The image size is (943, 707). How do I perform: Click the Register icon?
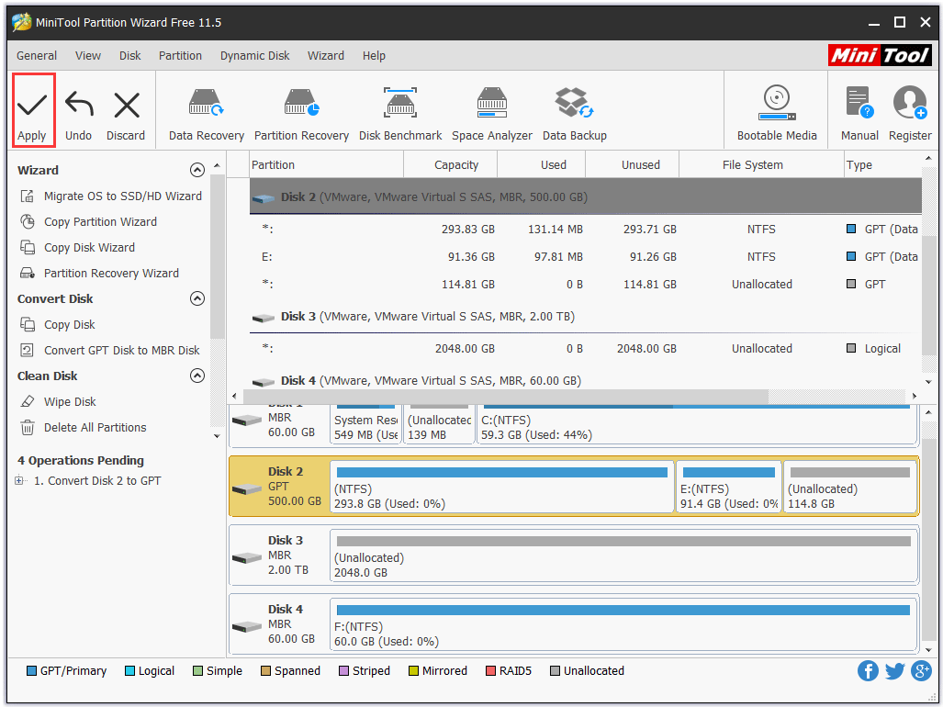(x=909, y=109)
